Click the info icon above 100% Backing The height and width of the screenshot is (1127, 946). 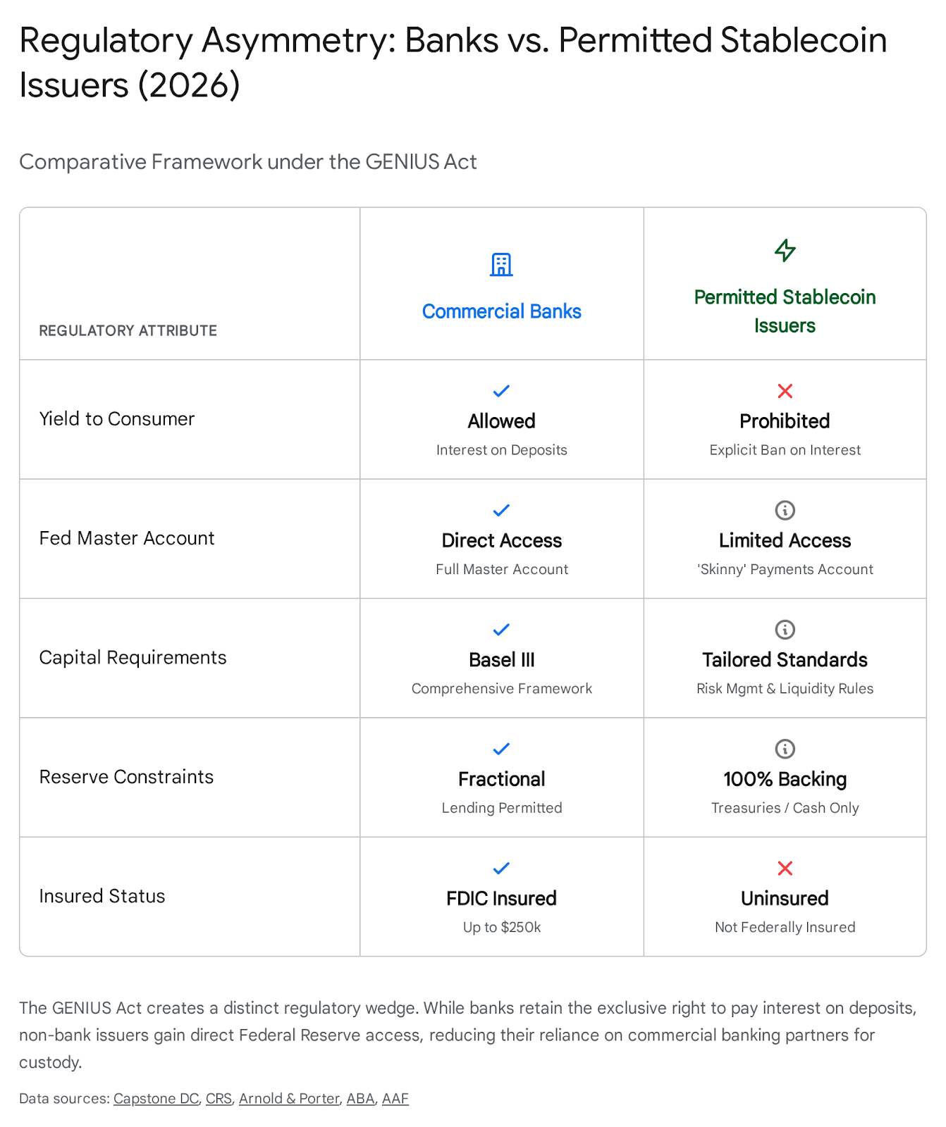(x=785, y=749)
